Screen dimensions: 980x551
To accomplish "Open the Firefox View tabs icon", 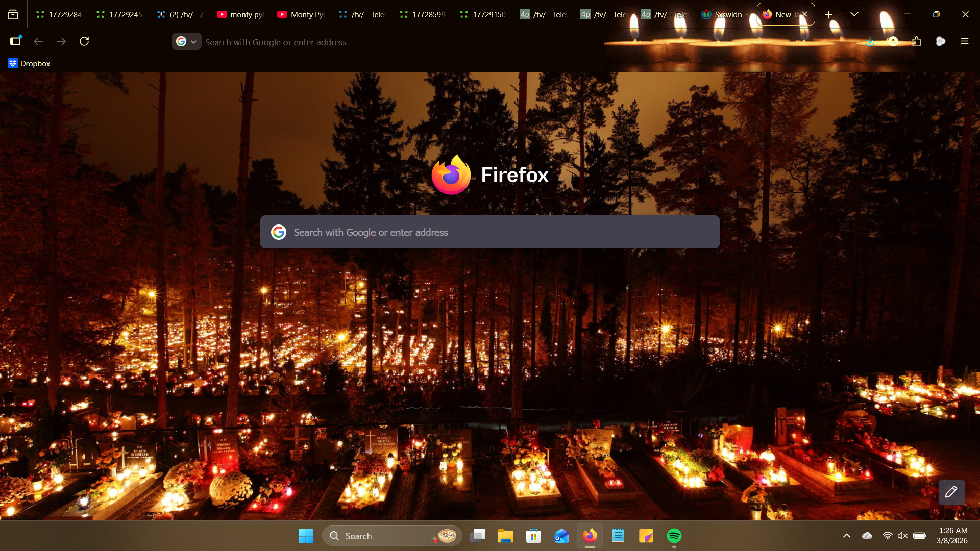I will [x=13, y=14].
